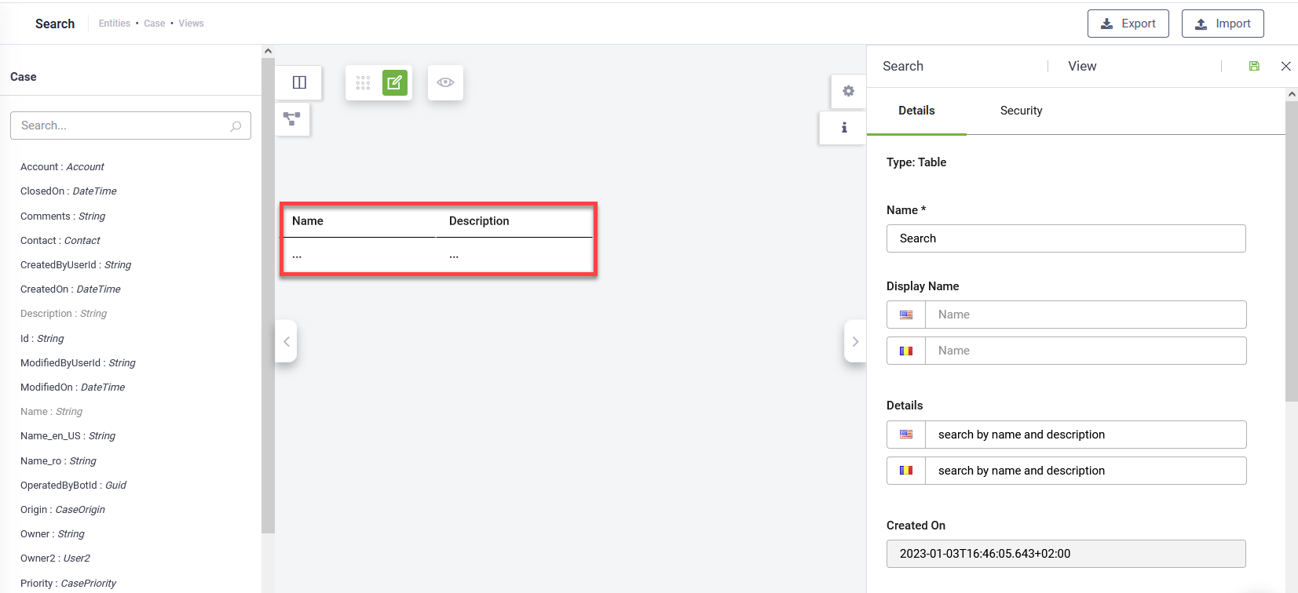
Task: Click the Export button
Action: coord(1128,24)
